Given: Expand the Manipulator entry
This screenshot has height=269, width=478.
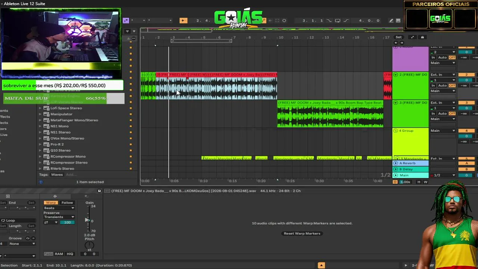Looking at the screenshot, I should tap(40, 114).
